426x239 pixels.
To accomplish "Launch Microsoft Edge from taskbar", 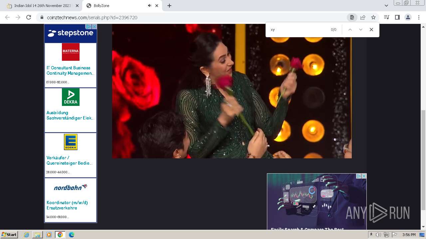I will [71, 235].
